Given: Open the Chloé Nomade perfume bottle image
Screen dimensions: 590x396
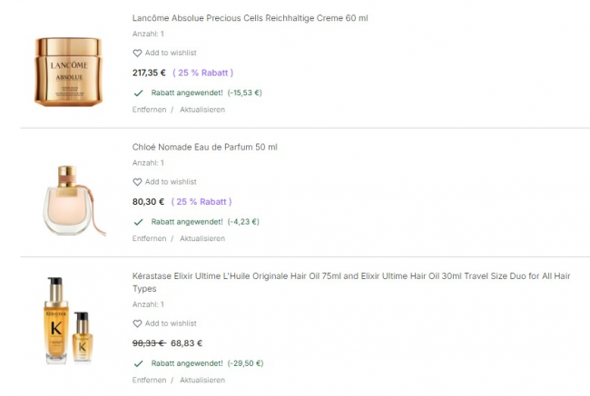Looking at the screenshot, I should 72,198.
